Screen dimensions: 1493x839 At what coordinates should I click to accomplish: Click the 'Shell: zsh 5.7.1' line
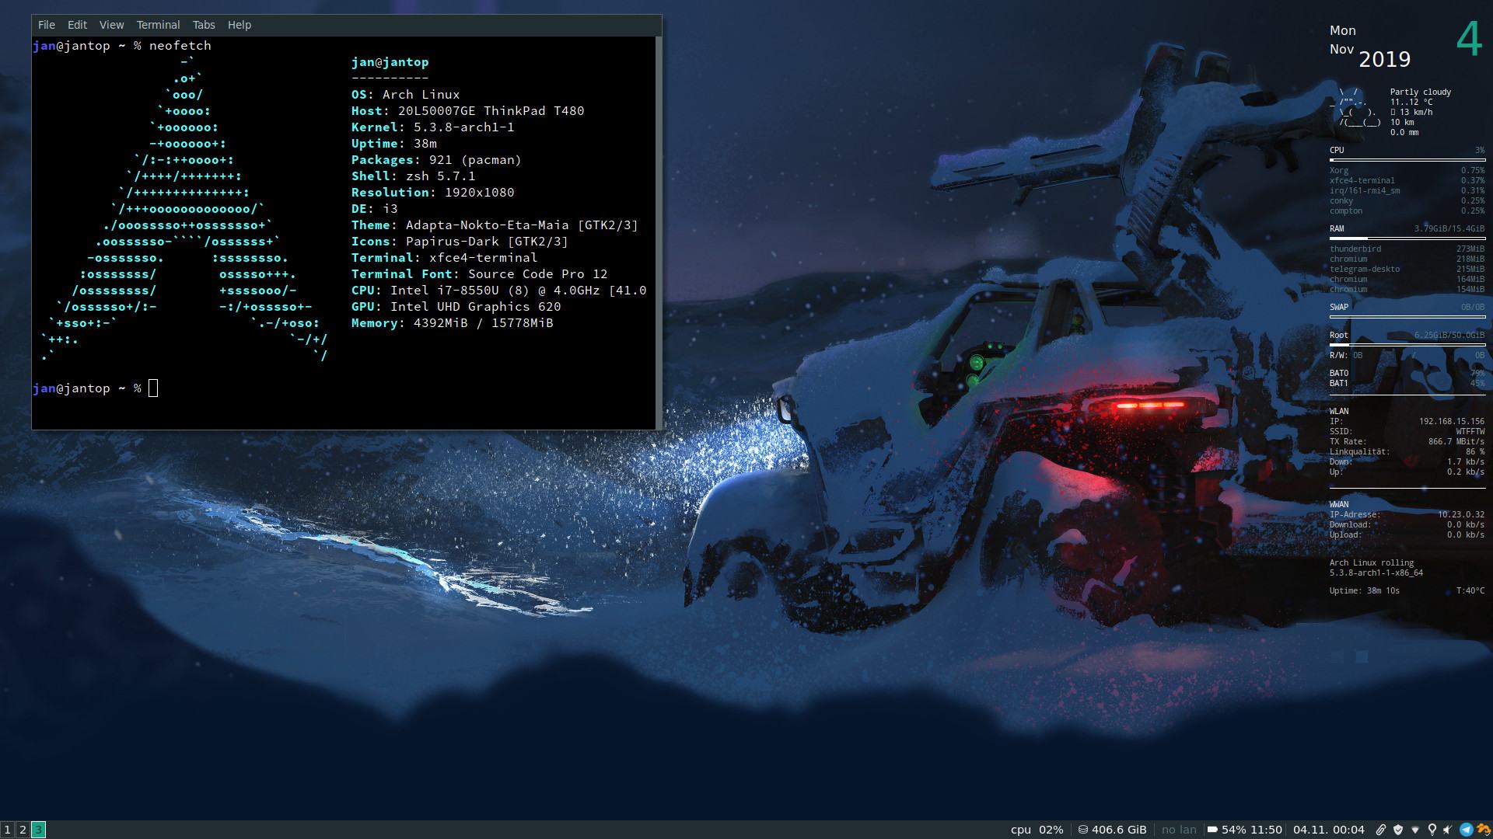pos(413,176)
